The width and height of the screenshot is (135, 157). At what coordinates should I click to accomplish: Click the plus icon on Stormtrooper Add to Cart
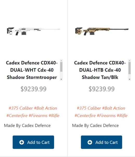(22, 142)
